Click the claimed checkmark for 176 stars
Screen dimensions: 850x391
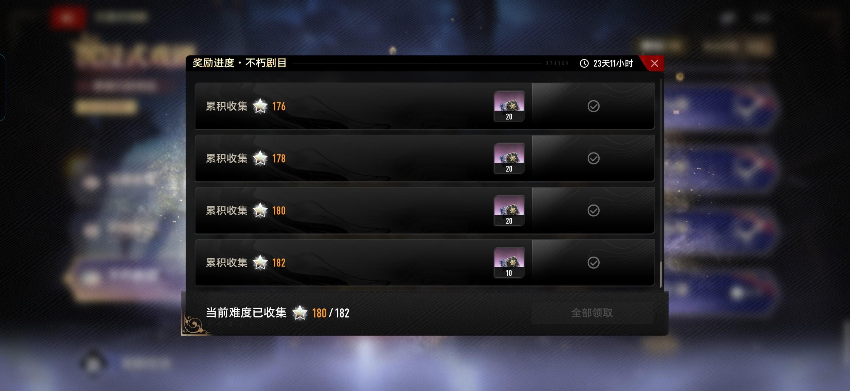click(x=593, y=106)
